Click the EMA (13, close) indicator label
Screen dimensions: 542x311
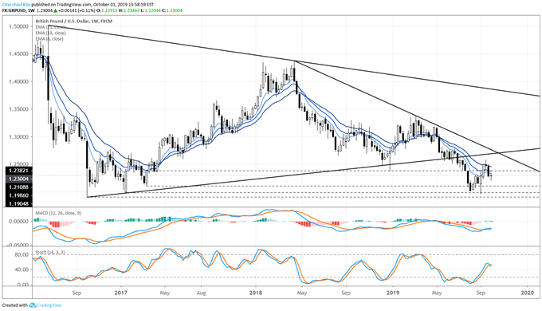click(50, 33)
